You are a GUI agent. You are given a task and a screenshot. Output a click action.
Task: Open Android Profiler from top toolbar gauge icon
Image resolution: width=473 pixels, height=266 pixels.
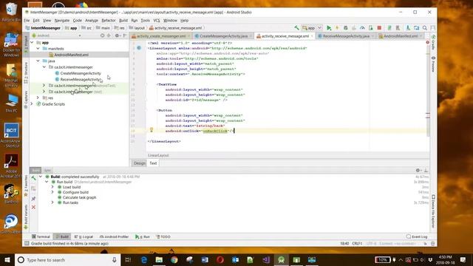(362, 28)
